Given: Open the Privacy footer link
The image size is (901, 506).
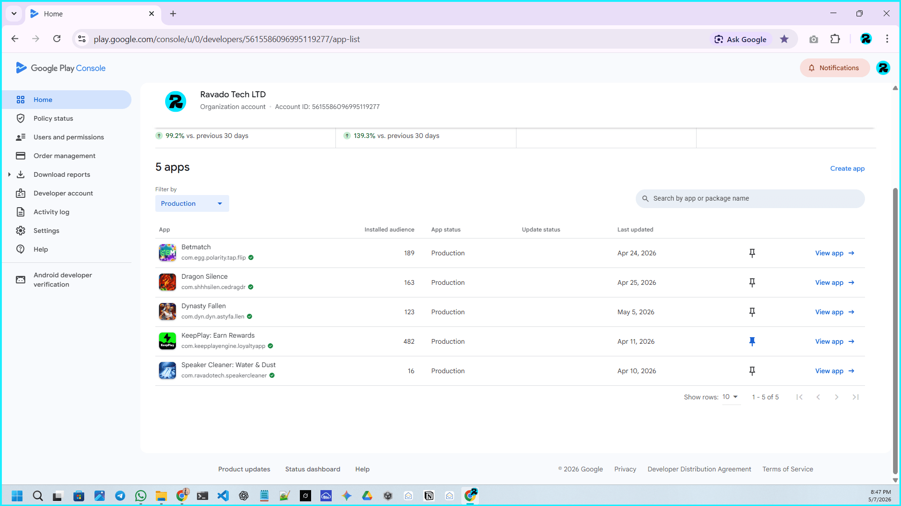Looking at the screenshot, I should 625,469.
